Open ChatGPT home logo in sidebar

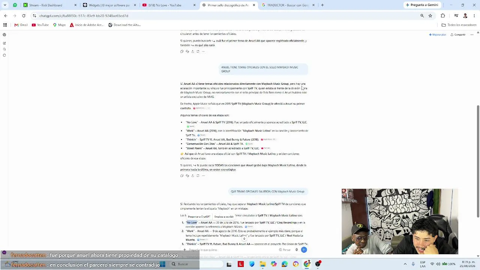click(4, 34)
